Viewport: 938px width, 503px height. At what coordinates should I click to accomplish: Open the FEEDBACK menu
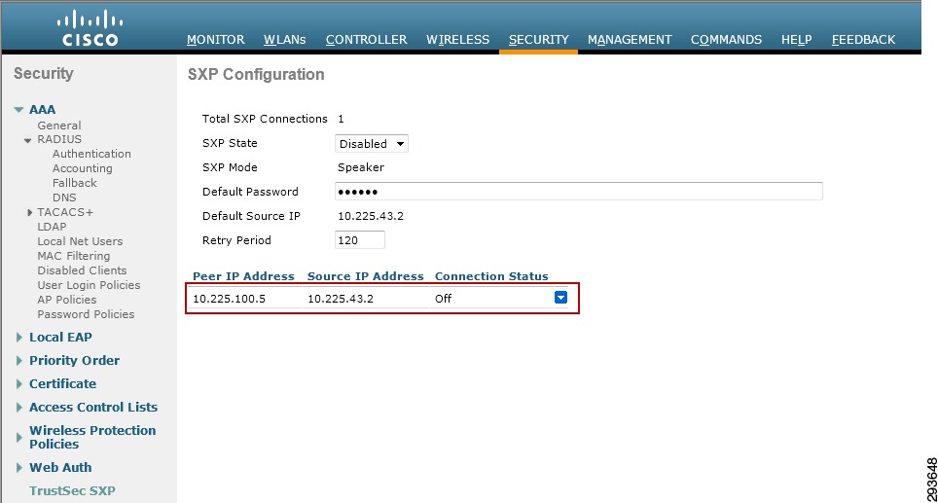[863, 40]
